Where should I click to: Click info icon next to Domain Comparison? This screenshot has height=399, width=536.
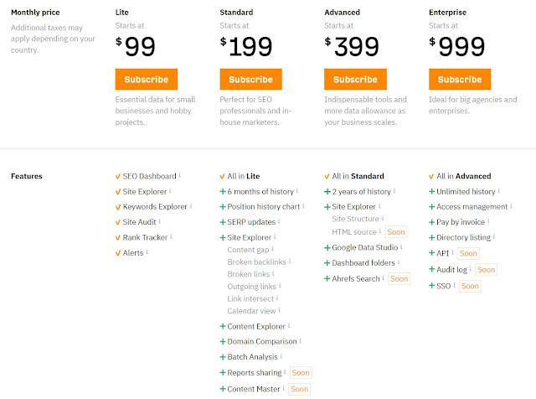[x=300, y=340]
